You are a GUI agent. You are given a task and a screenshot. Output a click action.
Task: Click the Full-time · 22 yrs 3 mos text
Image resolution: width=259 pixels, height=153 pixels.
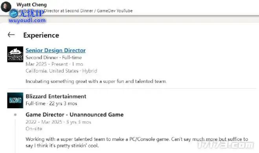[51, 104]
